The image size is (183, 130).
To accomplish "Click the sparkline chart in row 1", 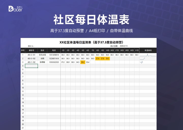I will click(148, 55).
